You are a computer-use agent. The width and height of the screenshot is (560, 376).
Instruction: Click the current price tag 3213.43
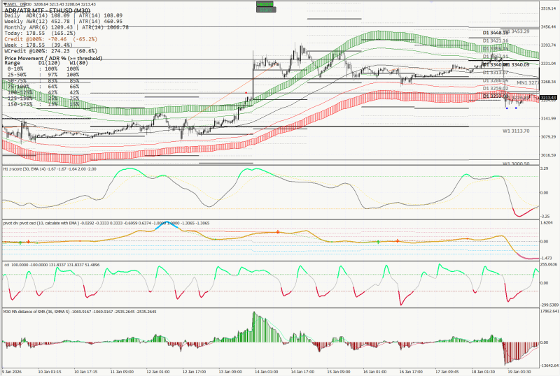point(548,97)
